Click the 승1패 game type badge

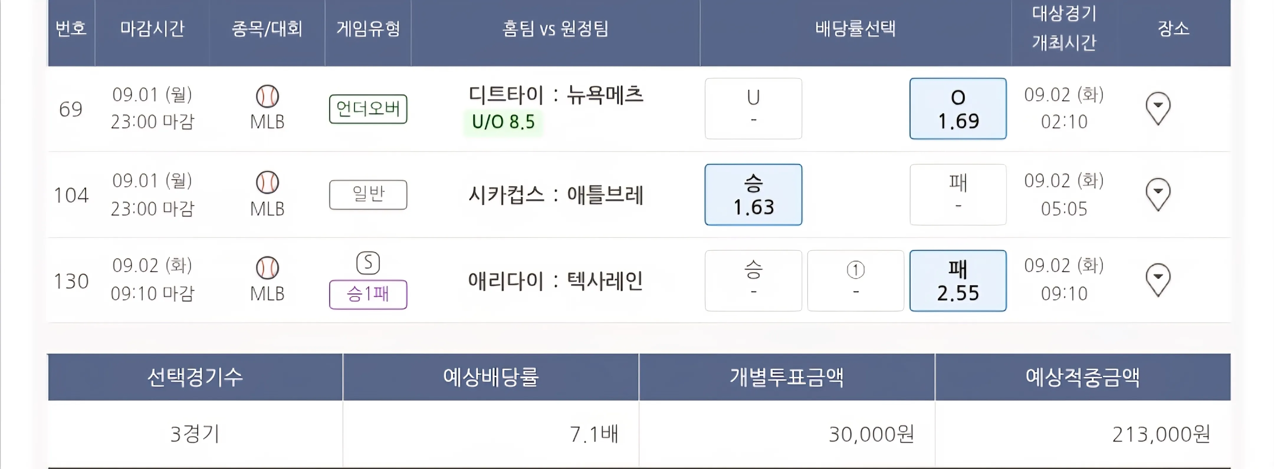[x=368, y=294]
